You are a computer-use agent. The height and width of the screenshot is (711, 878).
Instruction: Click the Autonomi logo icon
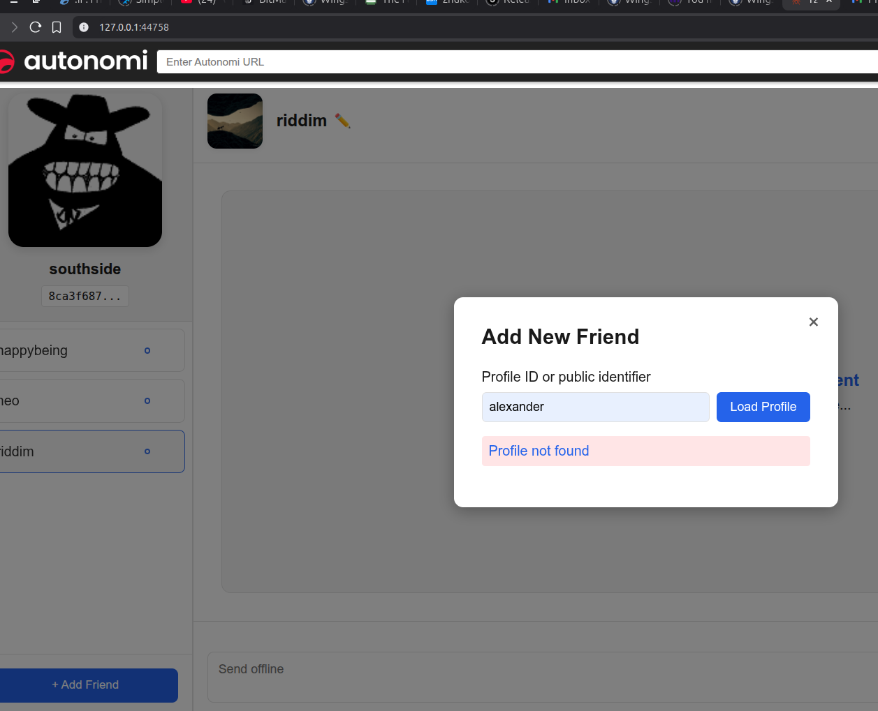(6, 61)
